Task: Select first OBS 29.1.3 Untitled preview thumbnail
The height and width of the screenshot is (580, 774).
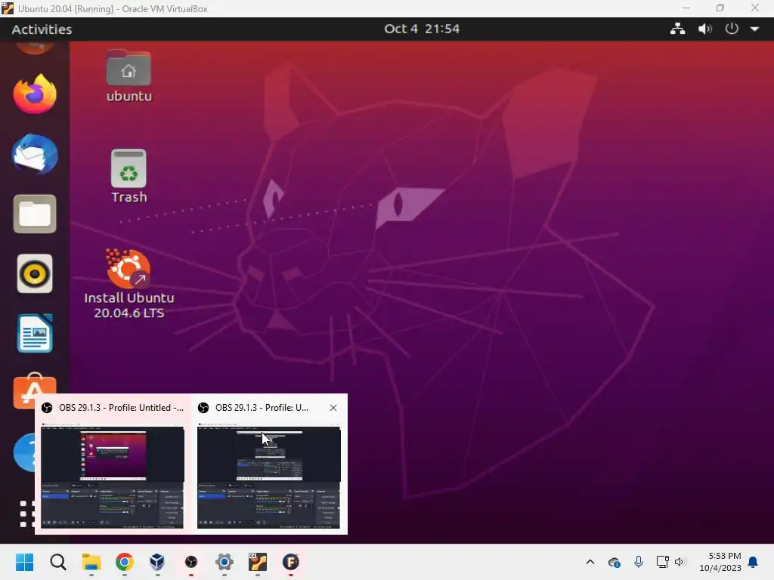Action: click(113, 477)
